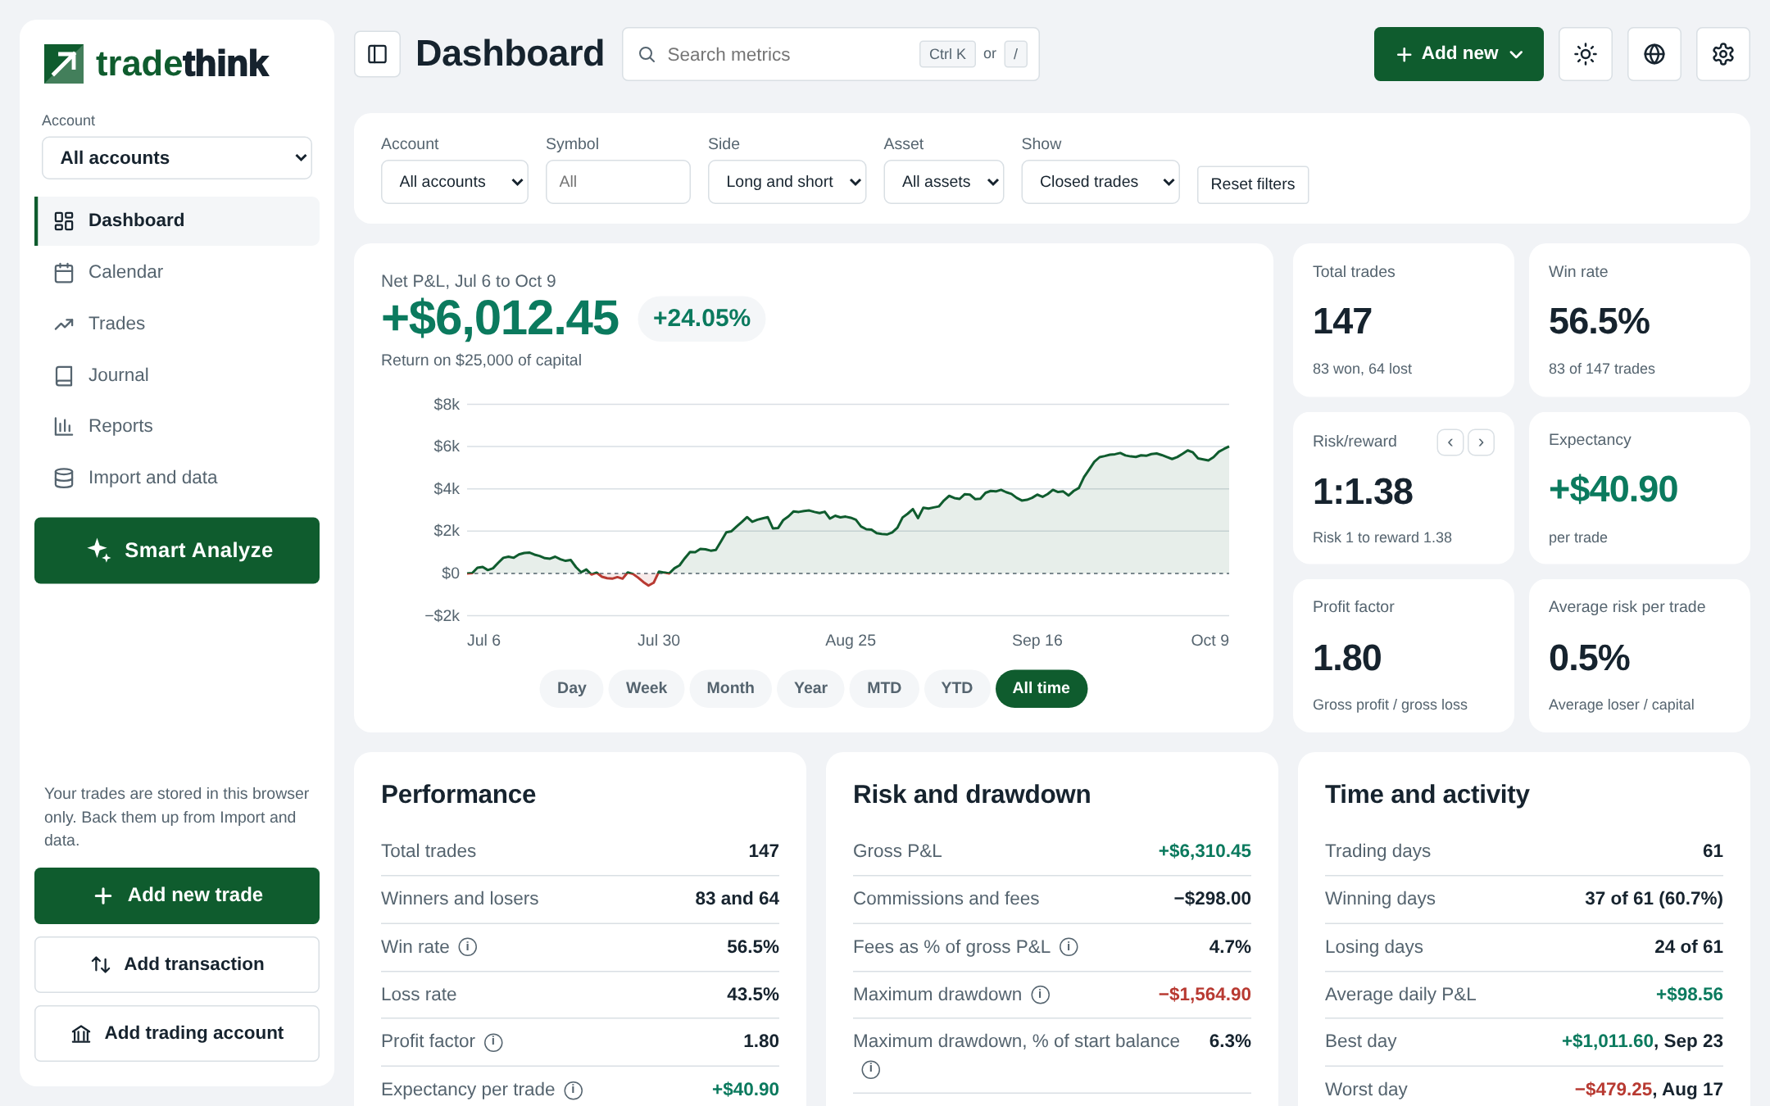Select the Week chart range
Viewport: 1770px width, 1106px height.
tap(647, 688)
